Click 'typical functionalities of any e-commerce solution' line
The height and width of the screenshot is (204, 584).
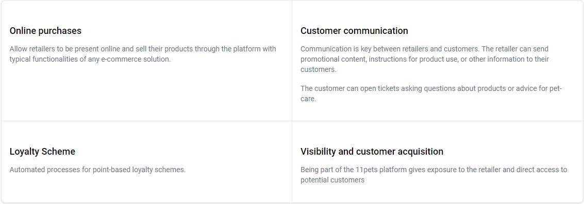90,59
